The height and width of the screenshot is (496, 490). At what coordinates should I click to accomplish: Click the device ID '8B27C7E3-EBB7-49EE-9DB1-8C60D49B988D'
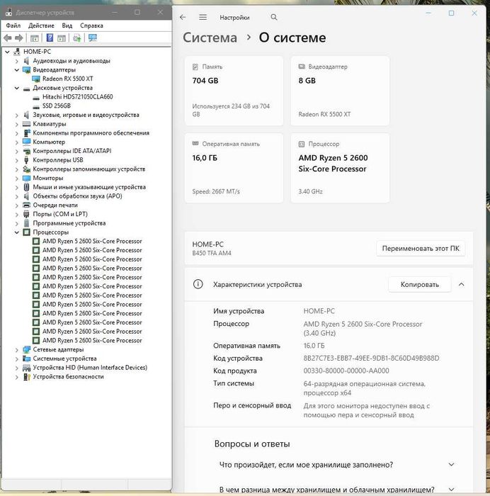371,358
